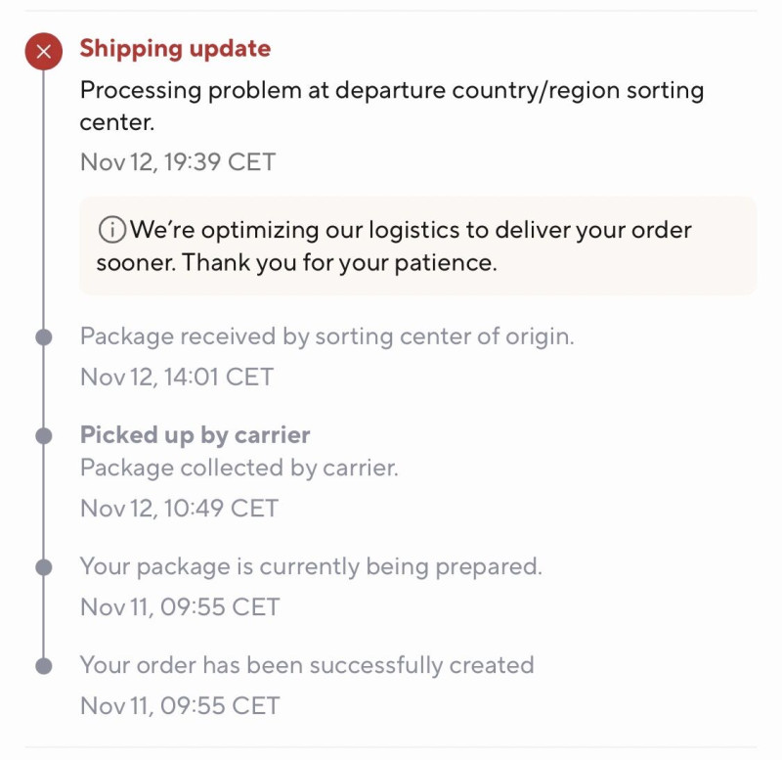Click the Nov 12, 19:39 CET timestamp
782x760 pixels.
click(x=178, y=161)
